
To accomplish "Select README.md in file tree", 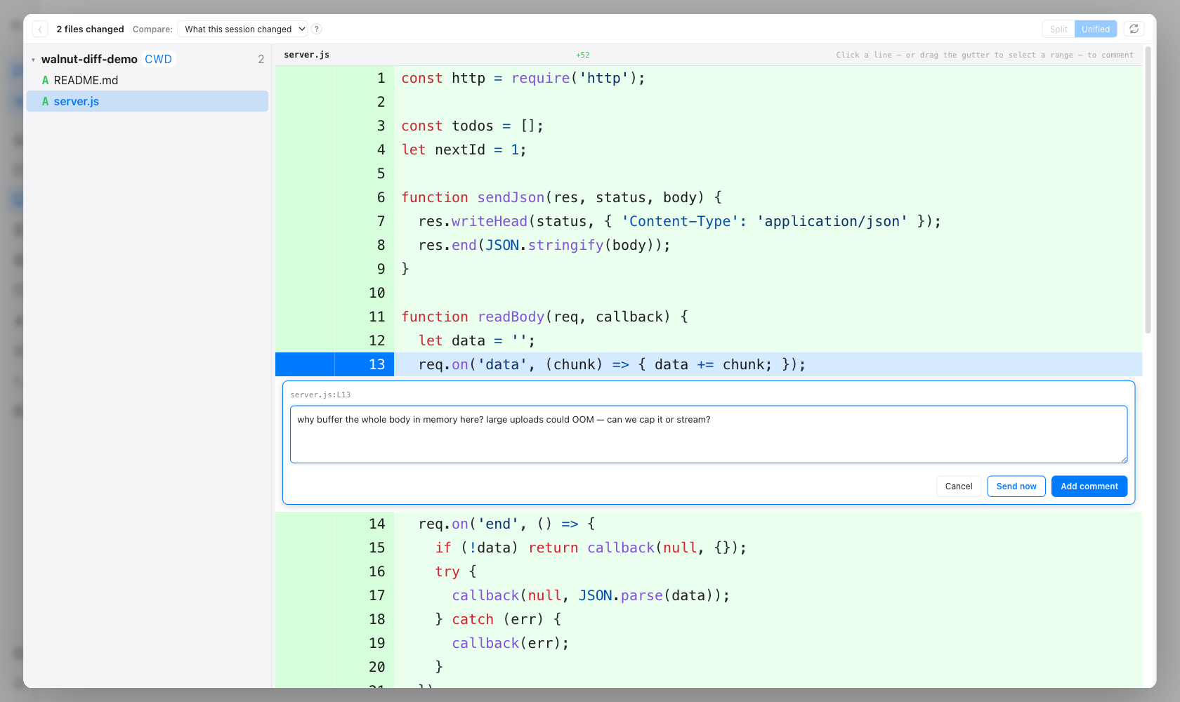I will (x=147, y=80).
